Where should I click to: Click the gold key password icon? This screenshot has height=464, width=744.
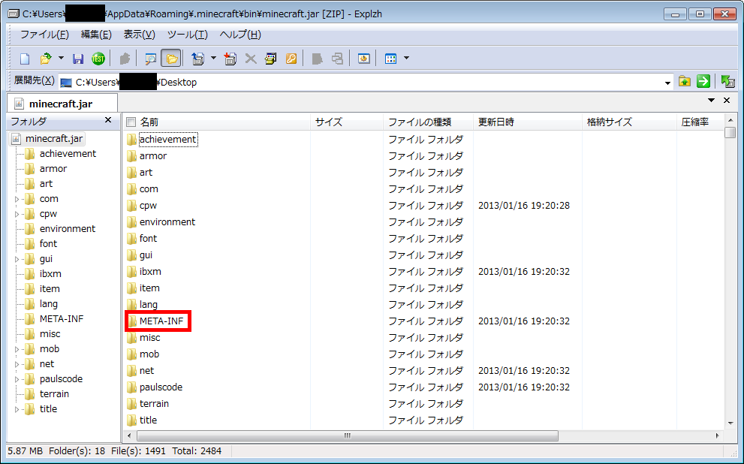pyautogui.click(x=291, y=59)
